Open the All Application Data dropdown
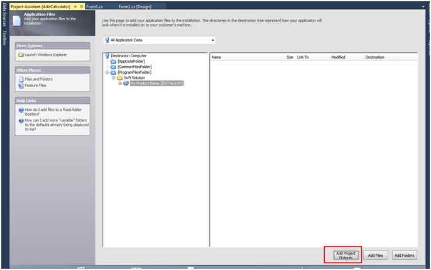Viewport: 431px width, 270px height. 159,40
